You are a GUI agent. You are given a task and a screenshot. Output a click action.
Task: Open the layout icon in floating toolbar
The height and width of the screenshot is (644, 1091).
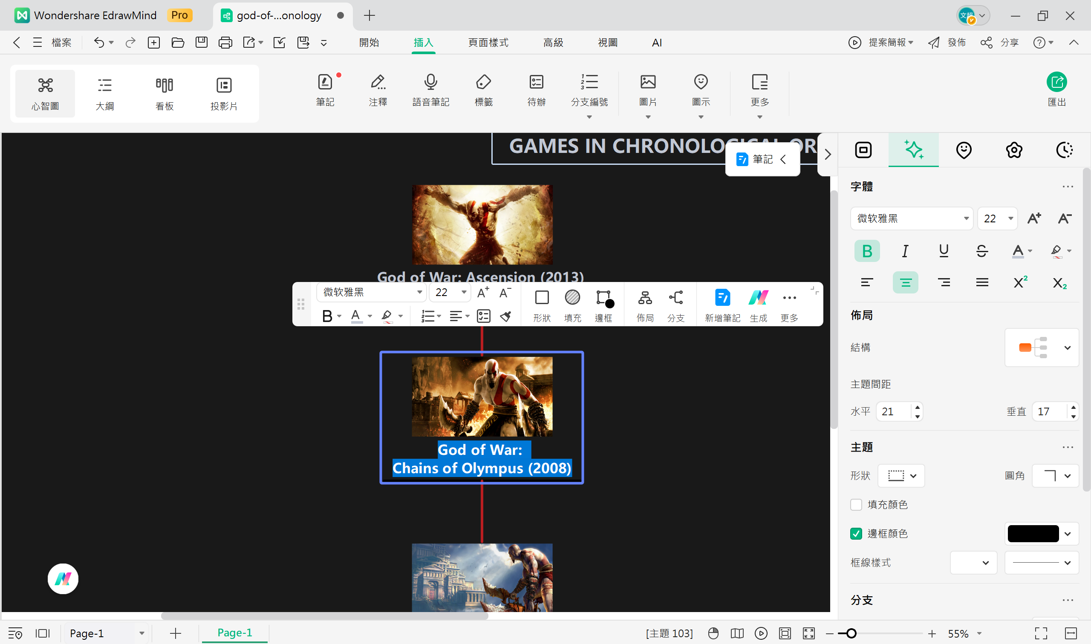[x=645, y=298]
